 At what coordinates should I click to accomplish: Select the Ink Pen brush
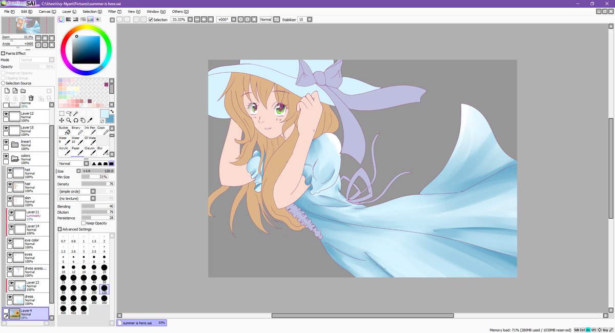[89, 131]
